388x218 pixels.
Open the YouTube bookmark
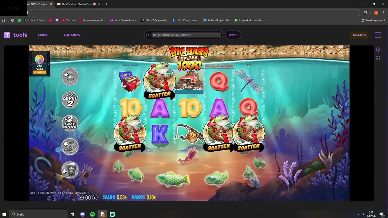tap(69, 20)
